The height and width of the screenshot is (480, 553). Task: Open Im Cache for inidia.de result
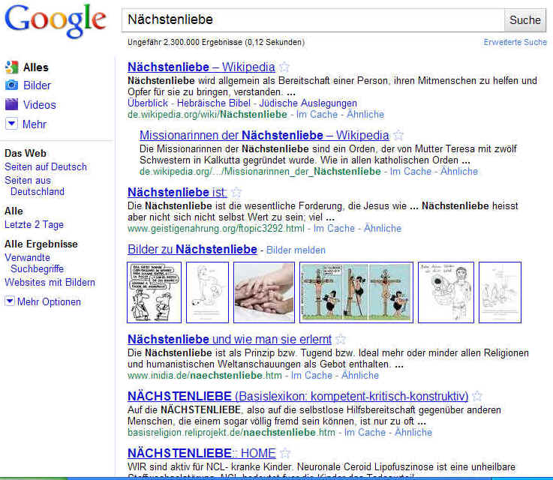(312, 375)
